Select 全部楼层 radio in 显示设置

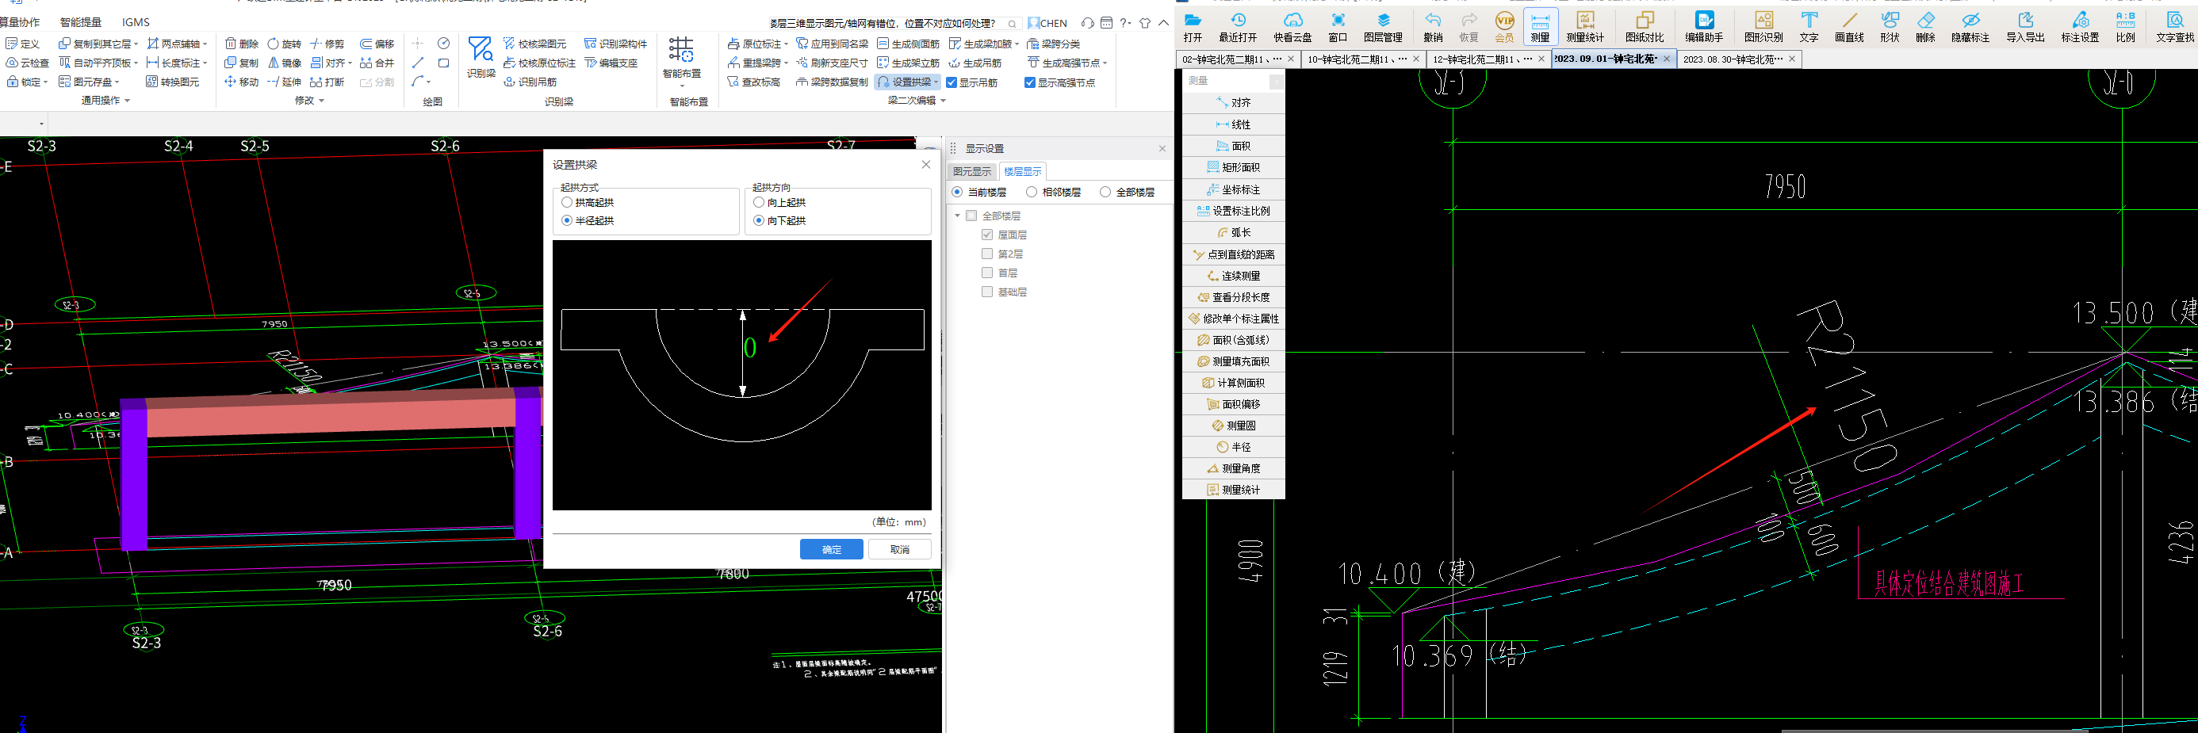coord(1128,193)
